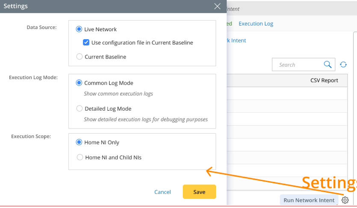This screenshot has width=357, height=208.
Task: Open settings via the gear icon
Action: [x=345, y=200]
